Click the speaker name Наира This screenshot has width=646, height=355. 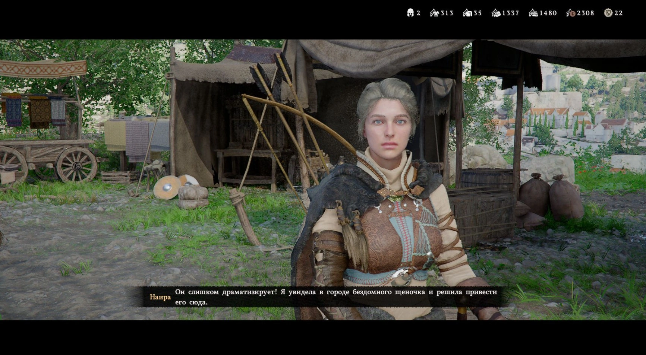tap(160, 297)
